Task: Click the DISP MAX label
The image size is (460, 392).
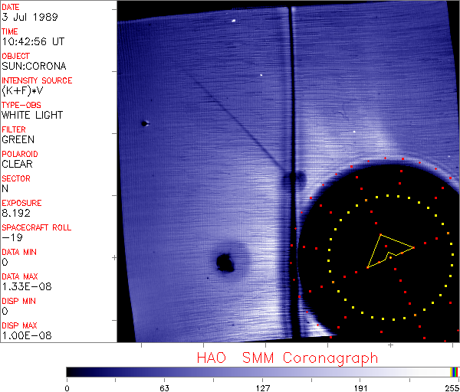Action: 19,325
